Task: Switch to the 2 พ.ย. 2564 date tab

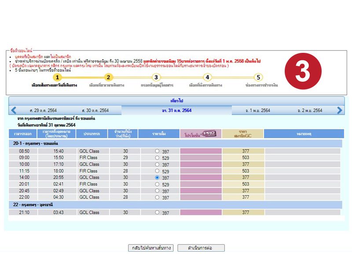Action: point(310,110)
